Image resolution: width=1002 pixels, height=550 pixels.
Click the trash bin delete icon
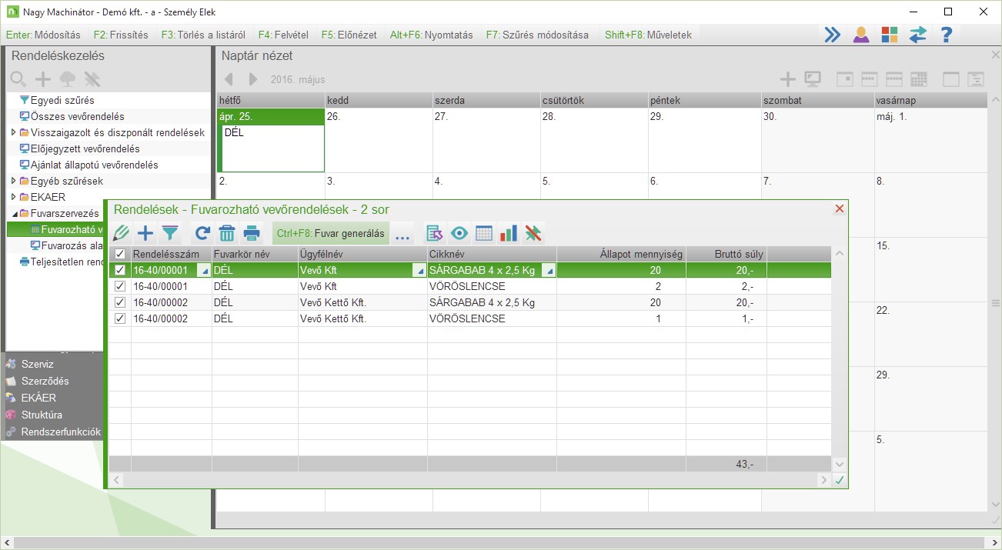tap(227, 234)
